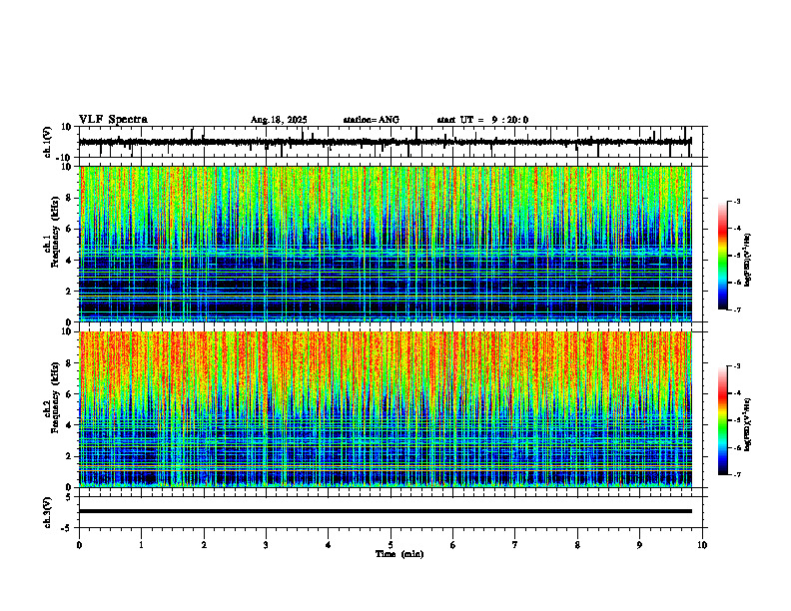Click ch.1 color bar legend label 'log(PSD)(V²/Hz)'

pos(748,260)
